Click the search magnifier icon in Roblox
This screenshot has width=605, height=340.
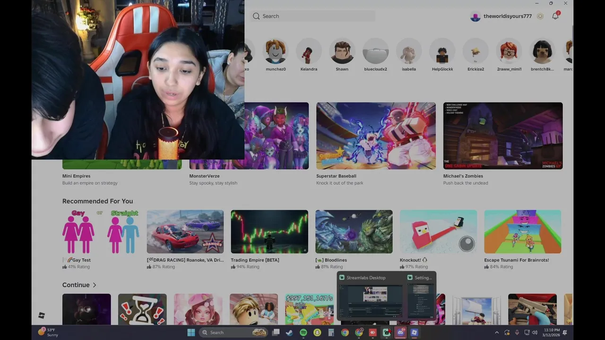[256, 16]
